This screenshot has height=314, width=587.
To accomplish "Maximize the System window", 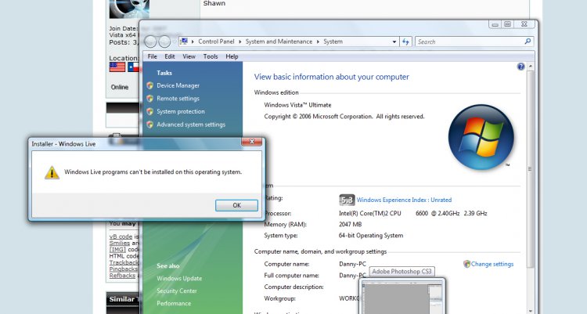I will pos(507,24).
